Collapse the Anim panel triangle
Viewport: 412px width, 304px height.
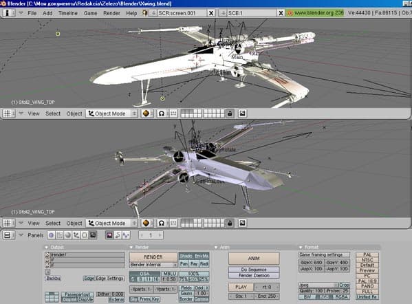click(216, 247)
